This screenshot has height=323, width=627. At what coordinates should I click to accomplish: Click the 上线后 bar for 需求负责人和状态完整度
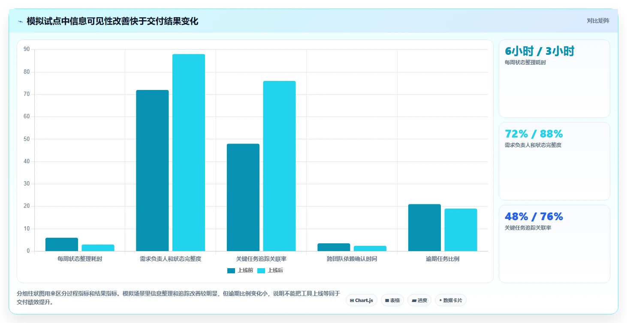[189, 153]
